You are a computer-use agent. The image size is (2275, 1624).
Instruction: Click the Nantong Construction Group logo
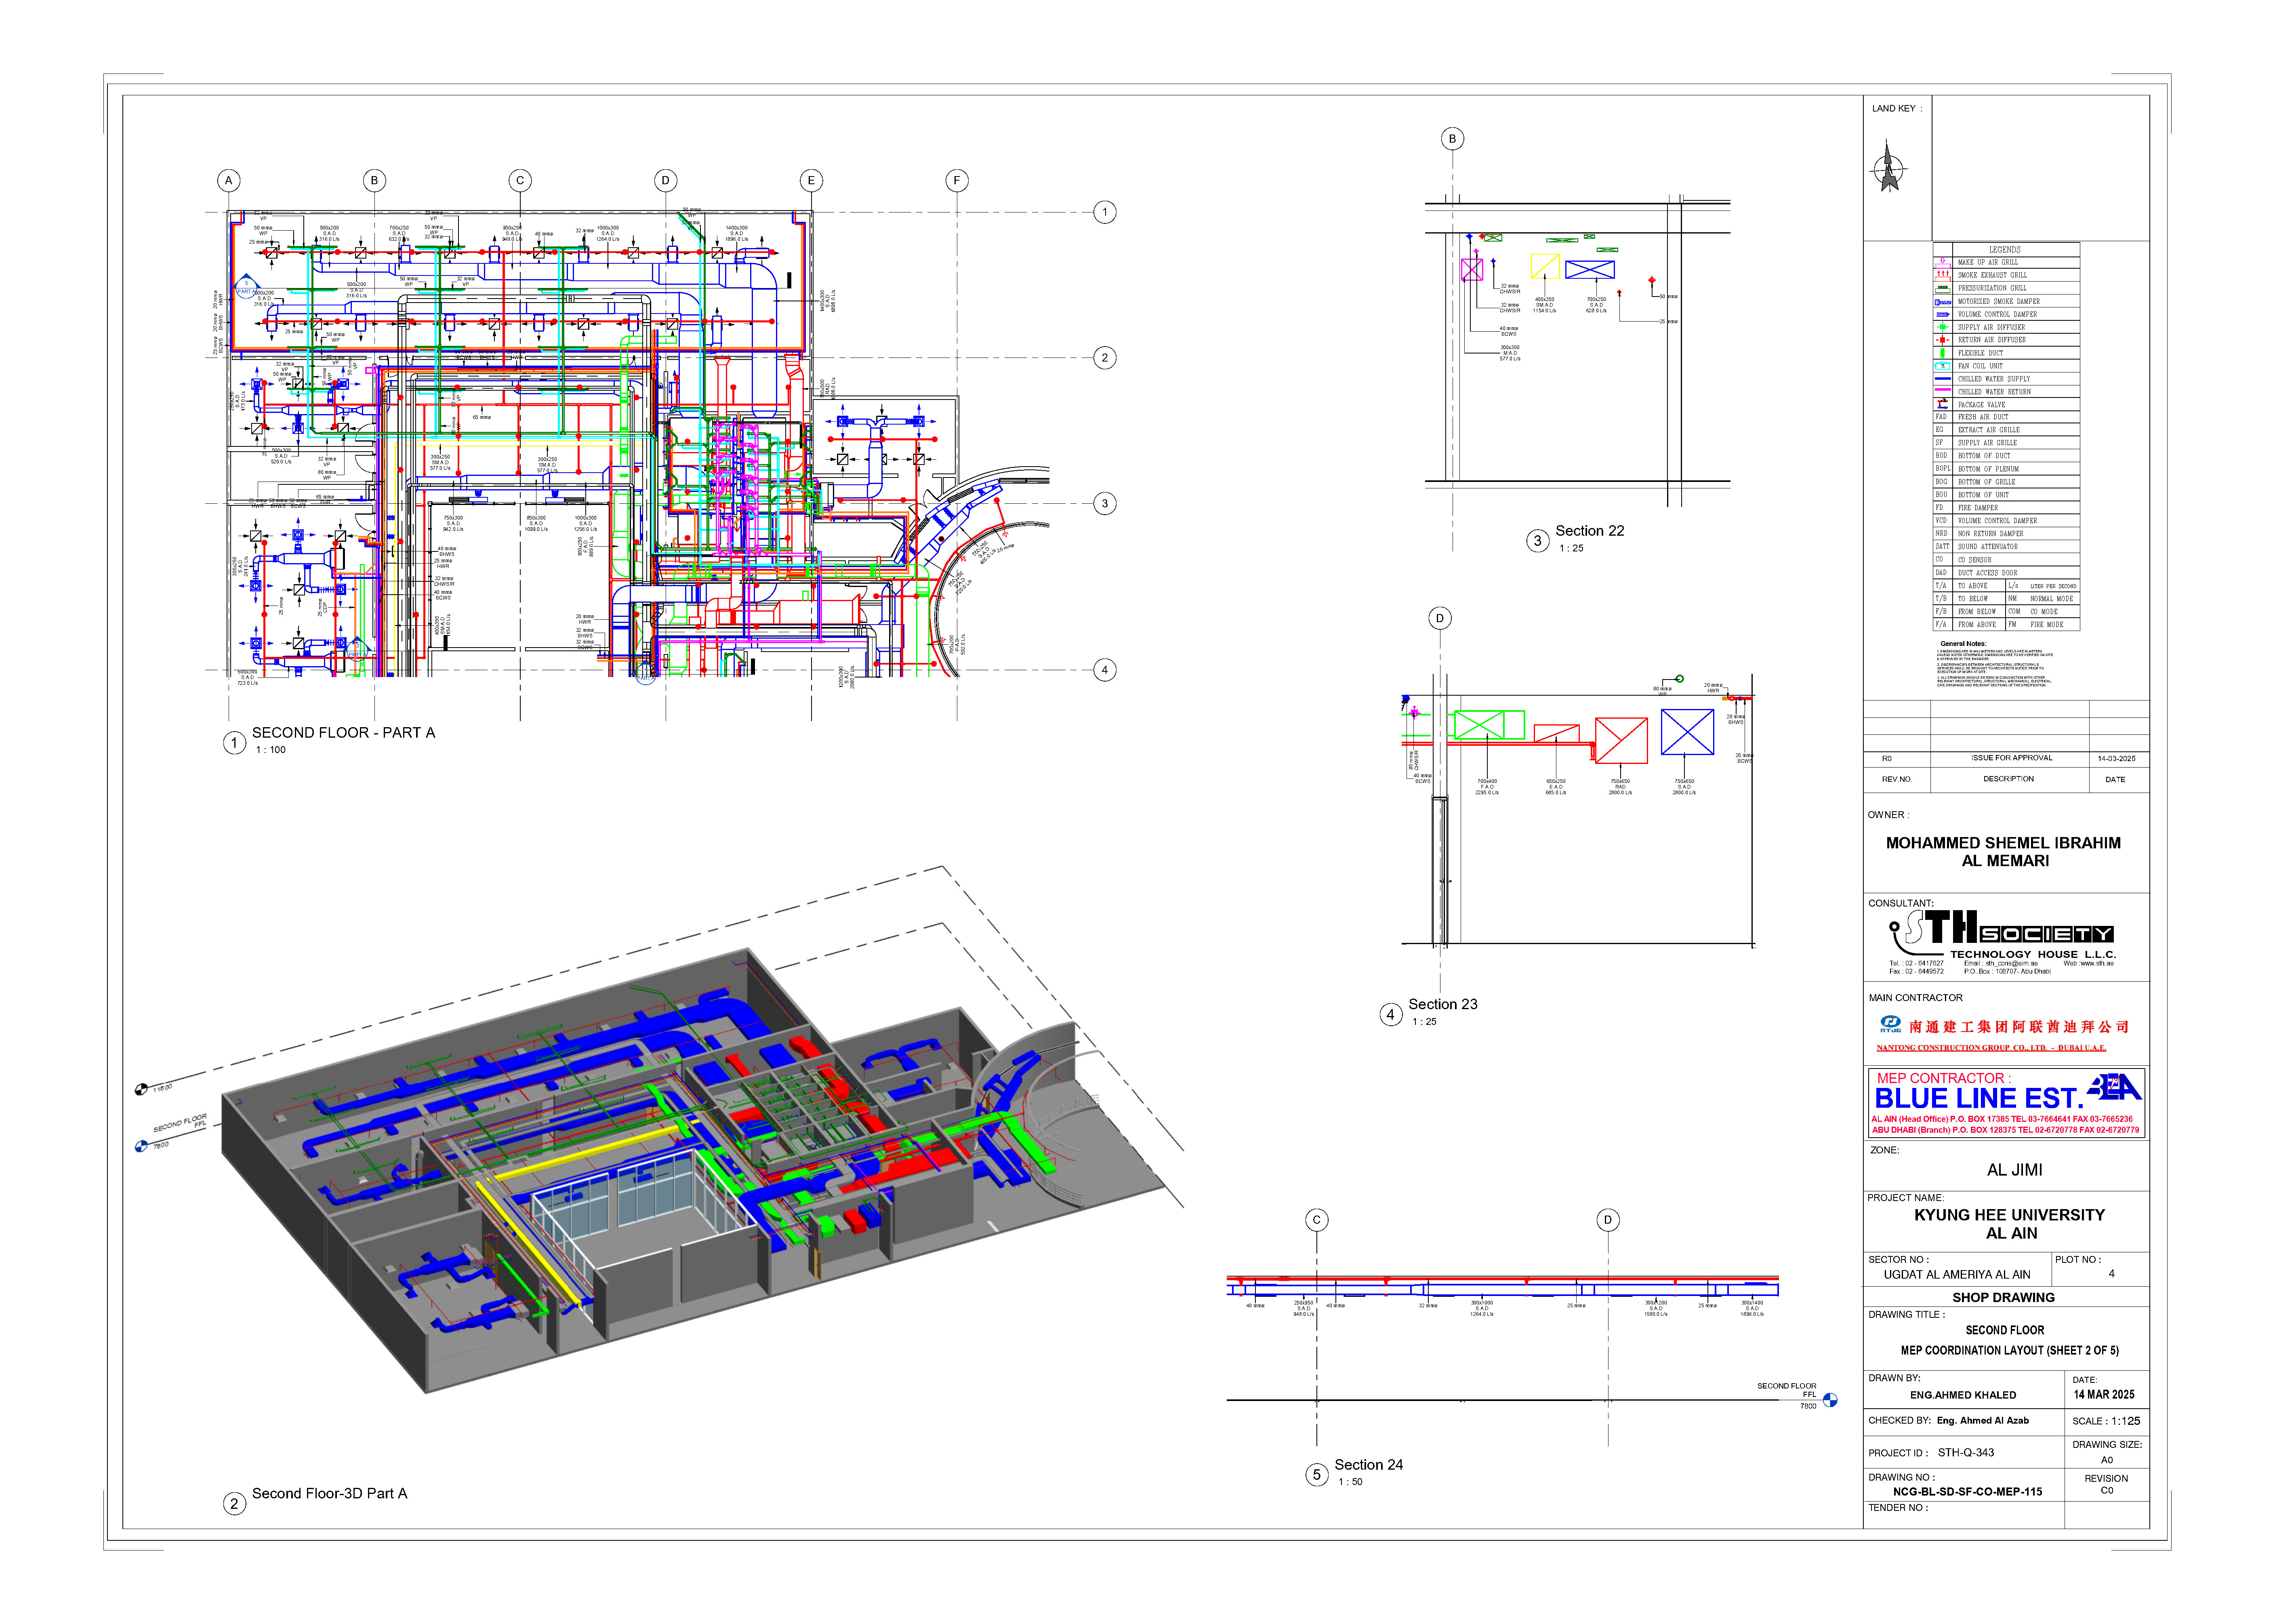(1890, 1024)
